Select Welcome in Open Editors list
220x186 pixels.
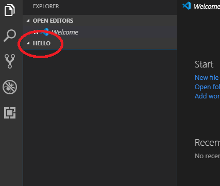pos(100,32)
